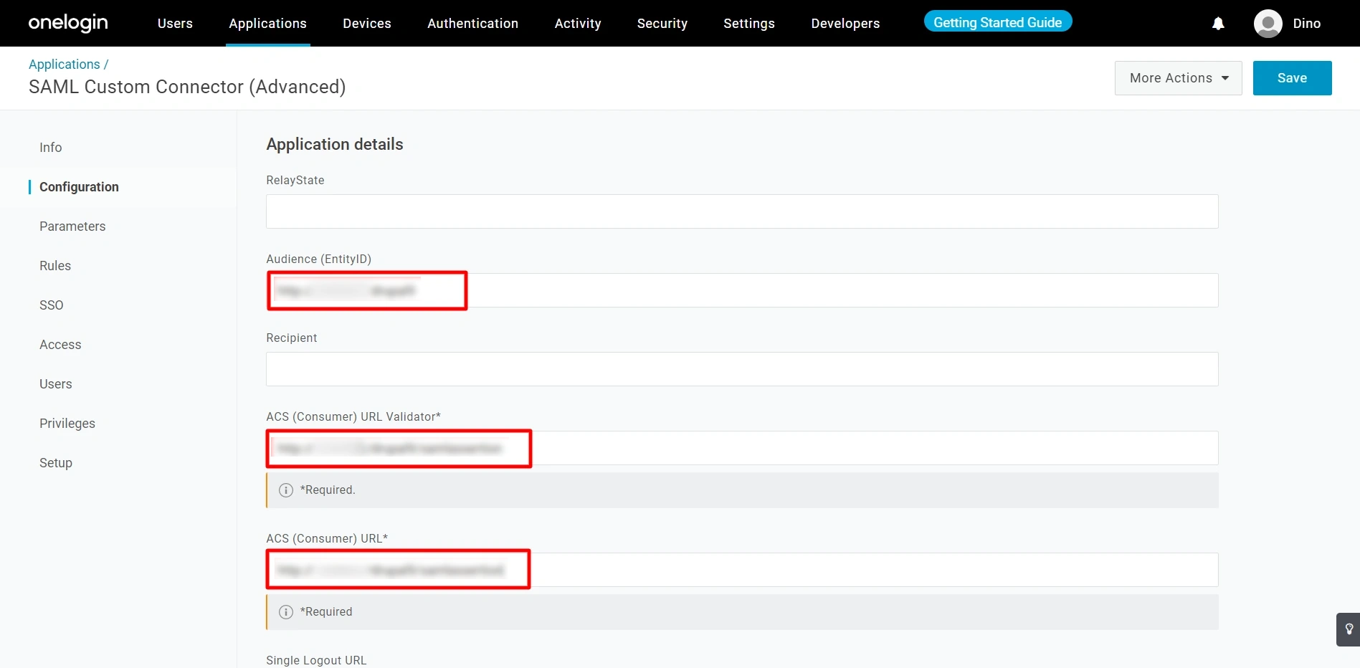This screenshot has height=668, width=1360.
Task: Open the Applications top menu
Action: pos(267,23)
